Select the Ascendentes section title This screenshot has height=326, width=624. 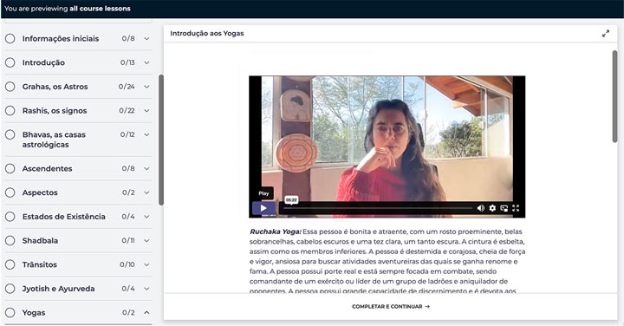pos(48,168)
